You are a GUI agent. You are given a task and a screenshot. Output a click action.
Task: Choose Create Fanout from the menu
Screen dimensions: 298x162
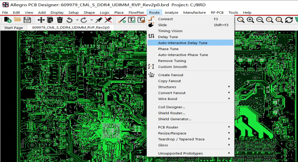coord(190,75)
